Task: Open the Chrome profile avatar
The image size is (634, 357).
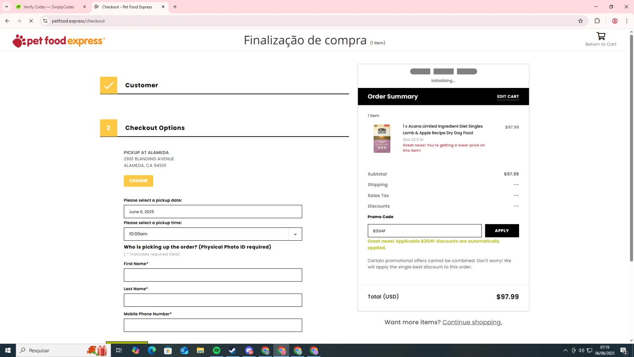Action: pyautogui.click(x=615, y=21)
